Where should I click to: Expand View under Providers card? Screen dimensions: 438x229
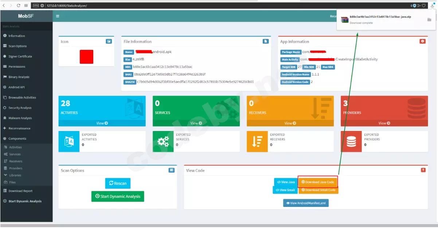pos(384,123)
